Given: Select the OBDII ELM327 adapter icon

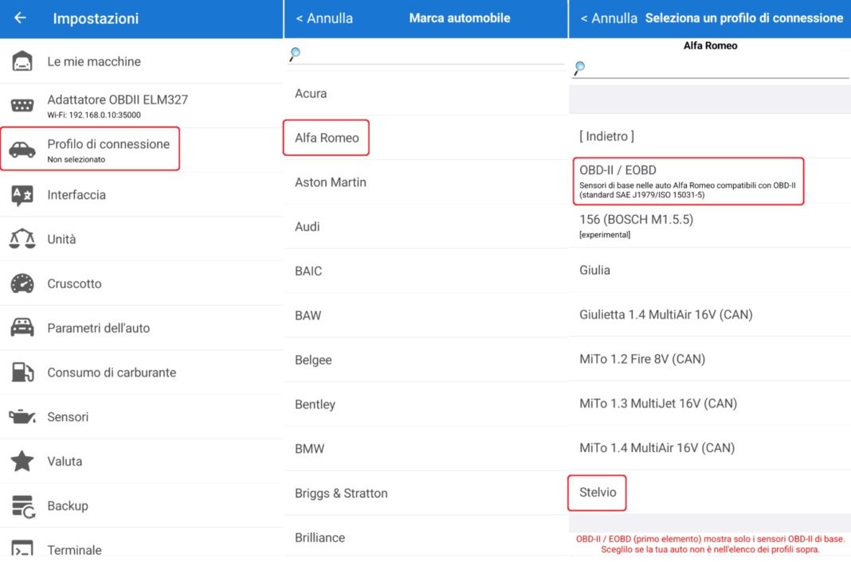Looking at the screenshot, I should click(22, 106).
